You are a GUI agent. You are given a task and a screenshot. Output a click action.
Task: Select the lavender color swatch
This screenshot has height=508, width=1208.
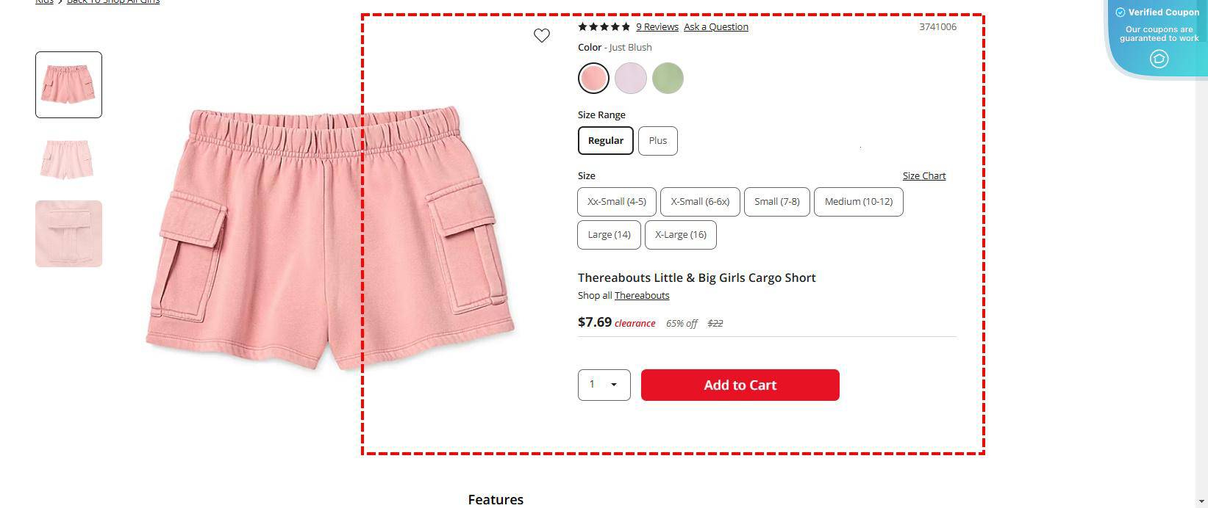[x=630, y=77]
